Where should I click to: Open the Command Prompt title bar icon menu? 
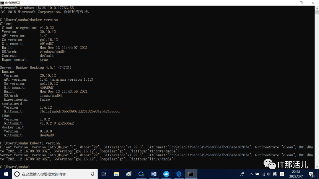pos(2,3)
